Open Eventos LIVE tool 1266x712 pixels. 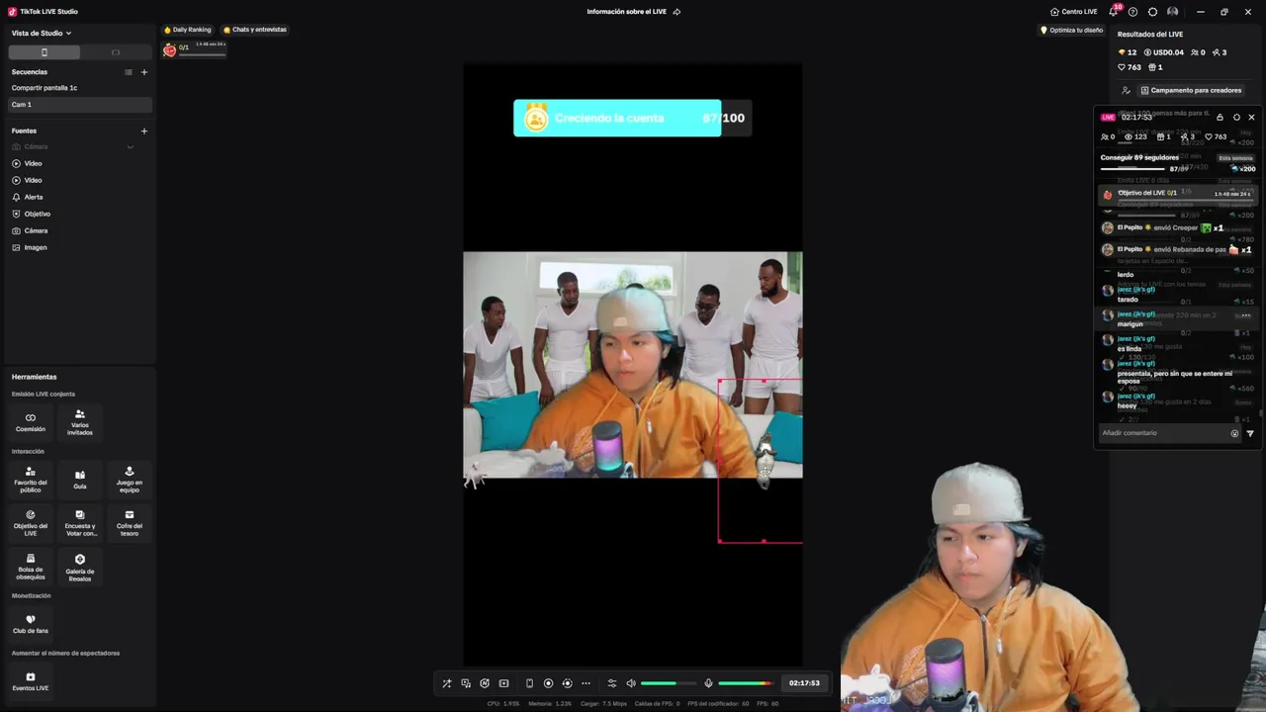click(x=31, y=681)
